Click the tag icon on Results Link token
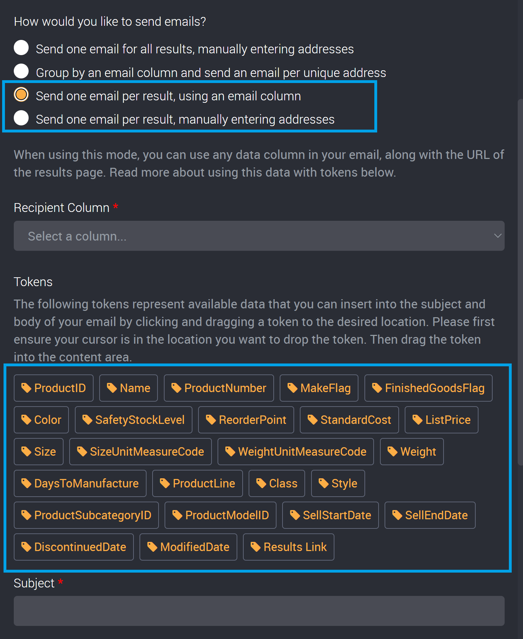The width and height of the screenshot is (523, 639). click(x=256, y=547)
